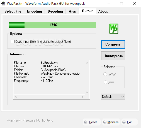
Task: Click the C:\Softpedia Files\ folder path
Action: pos(53,70)
